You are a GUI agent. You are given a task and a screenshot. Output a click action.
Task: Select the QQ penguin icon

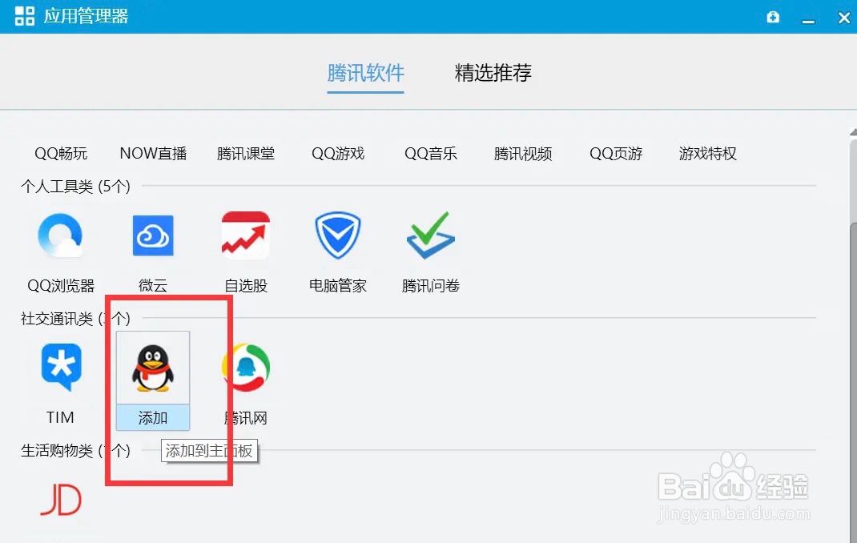point(153,368)
